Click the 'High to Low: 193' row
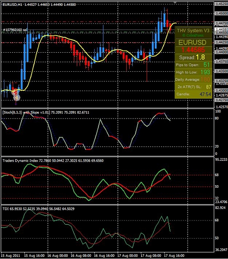This screenshot has height=259, width=228. [193, 72]
